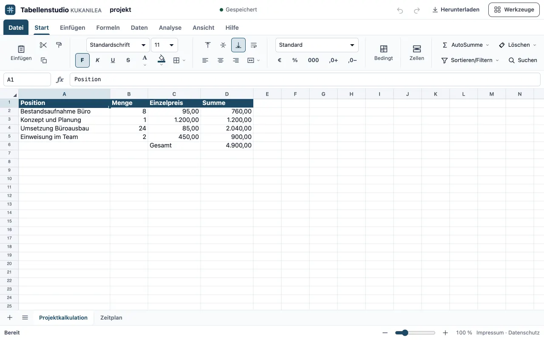Viewport: 544px width, 340px height.
Task: Toggle thousands separator 000 format
Action: pos(314,60)
